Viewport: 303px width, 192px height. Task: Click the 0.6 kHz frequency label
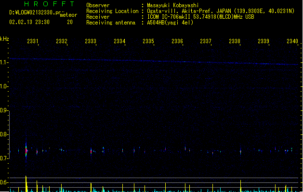4,182
